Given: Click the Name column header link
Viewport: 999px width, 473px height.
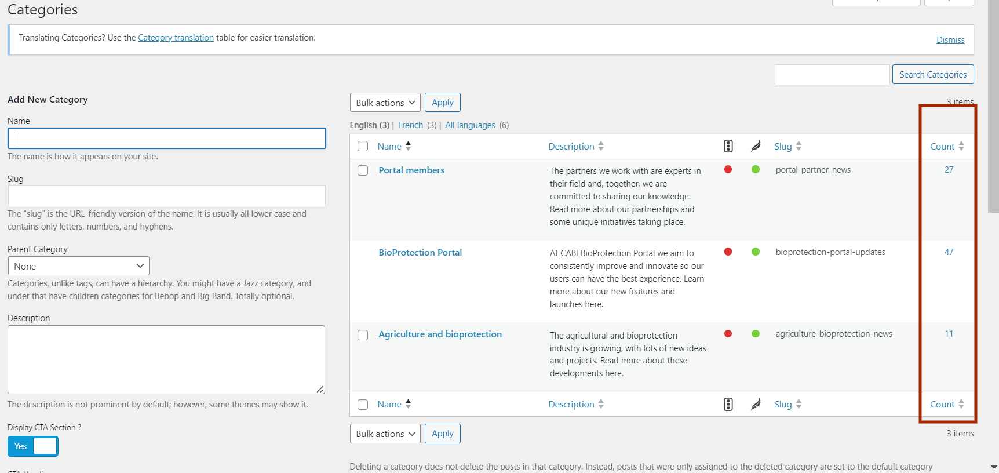Looking at the screenshot, I should (x=389, y=147).
